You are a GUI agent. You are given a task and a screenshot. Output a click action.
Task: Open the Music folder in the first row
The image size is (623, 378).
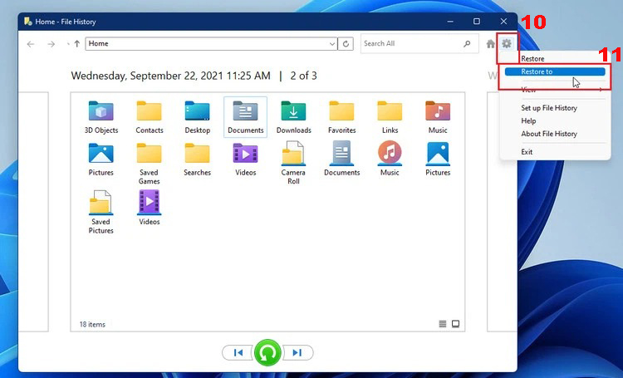438,117
